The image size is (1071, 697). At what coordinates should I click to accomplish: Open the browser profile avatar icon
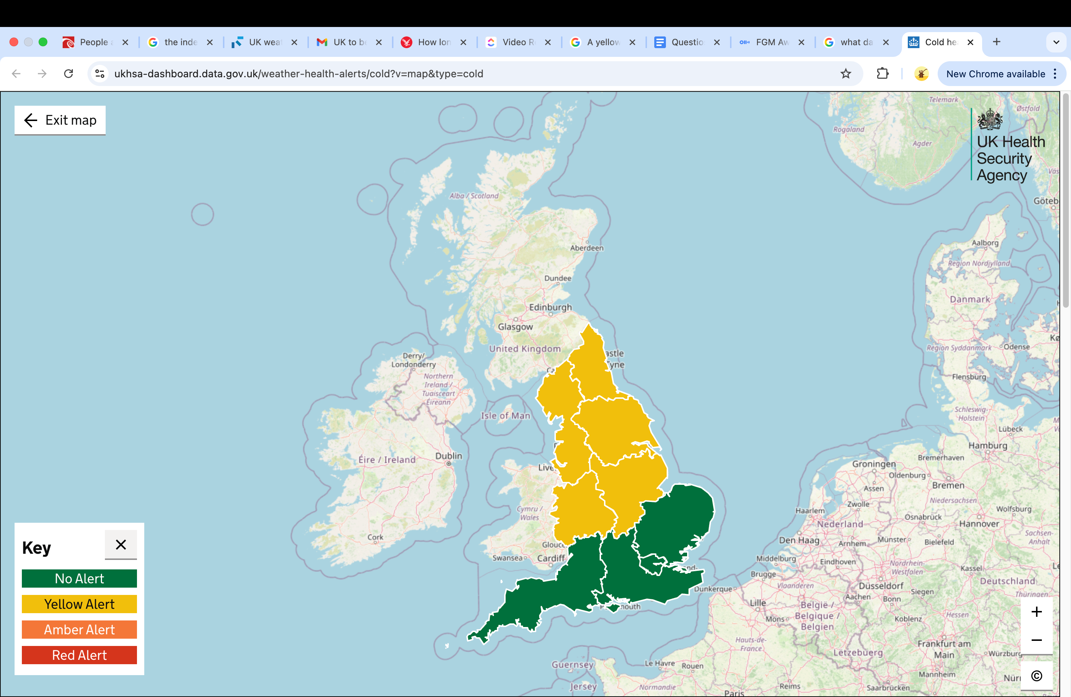922,73
